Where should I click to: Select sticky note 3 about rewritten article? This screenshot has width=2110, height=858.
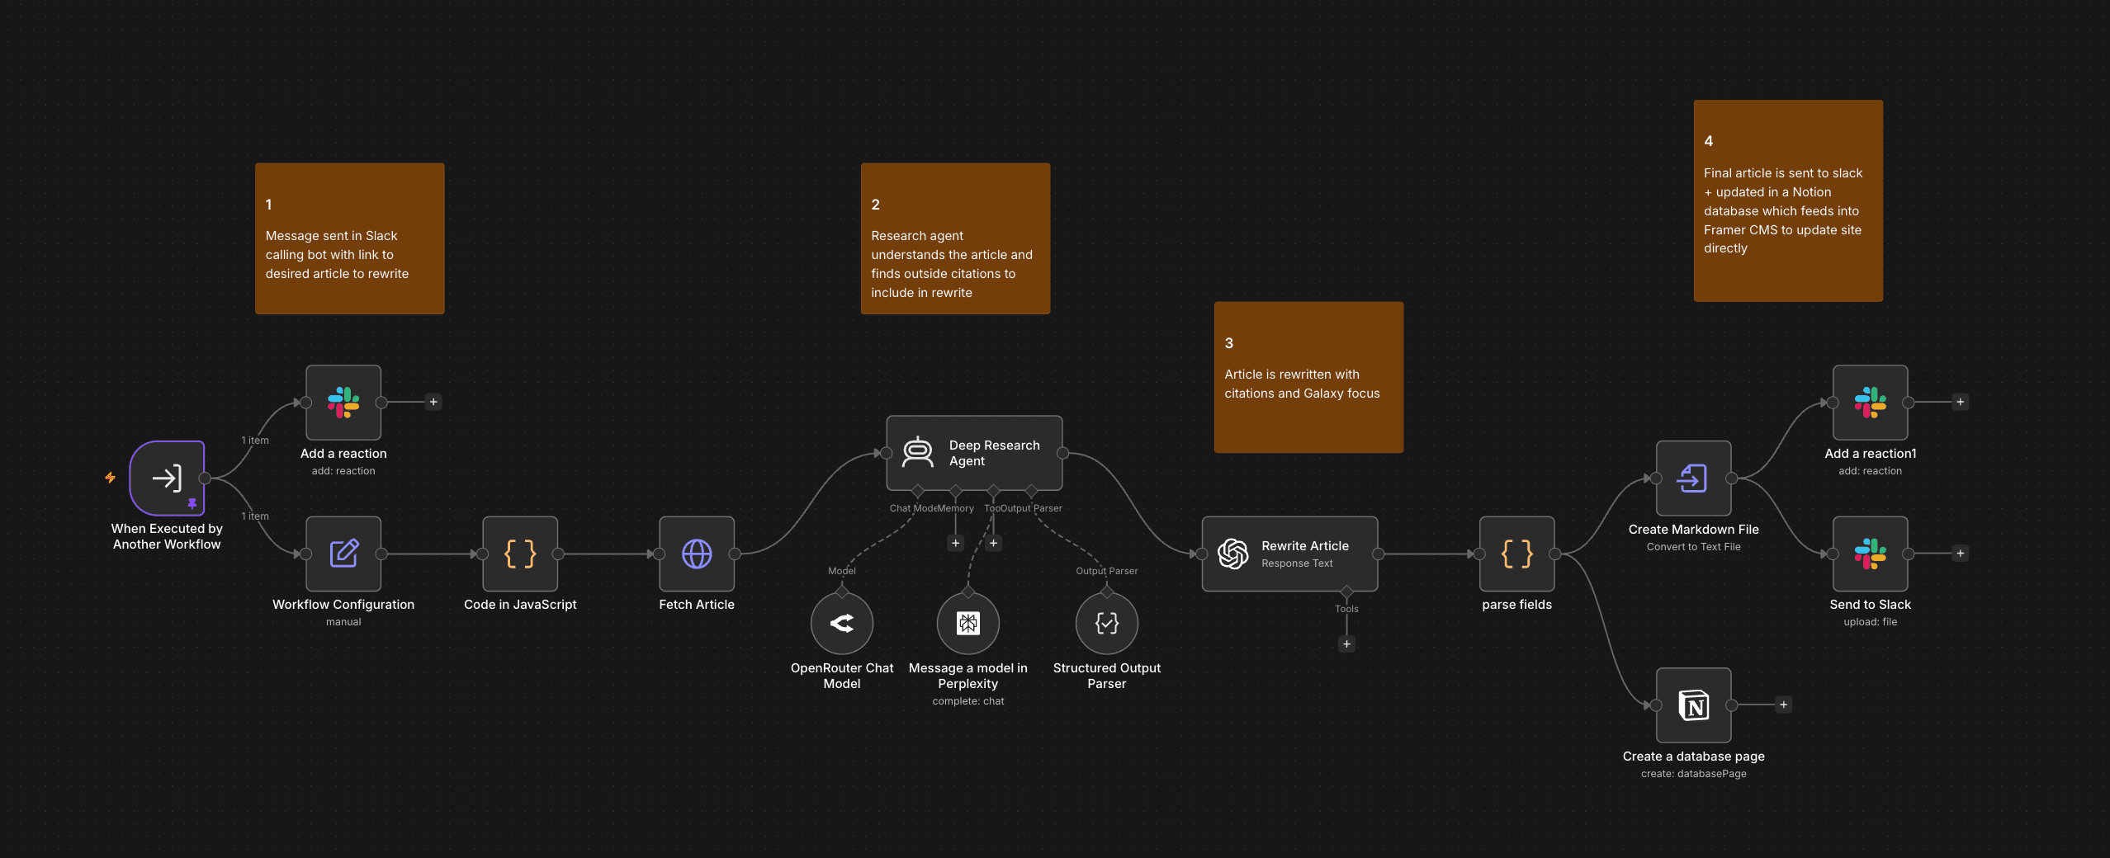[x=1309, y=377]
